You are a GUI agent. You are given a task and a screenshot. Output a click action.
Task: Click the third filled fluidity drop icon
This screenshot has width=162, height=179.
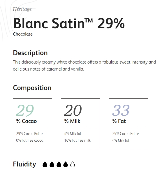tap(59, 164)
